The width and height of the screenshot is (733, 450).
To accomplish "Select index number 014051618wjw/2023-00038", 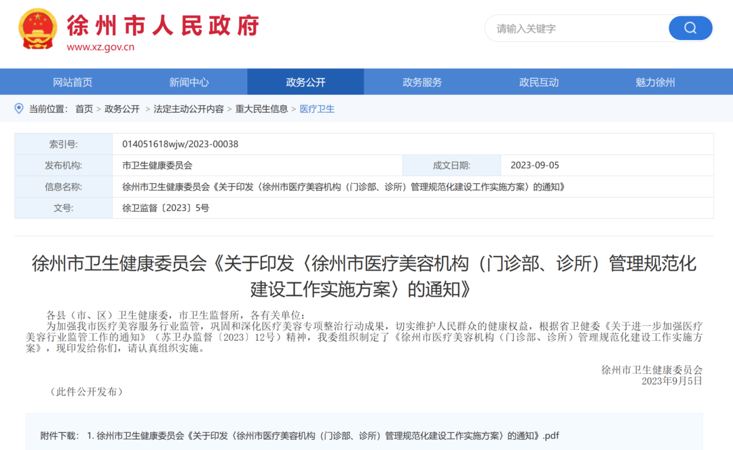I will coord(181,144).
